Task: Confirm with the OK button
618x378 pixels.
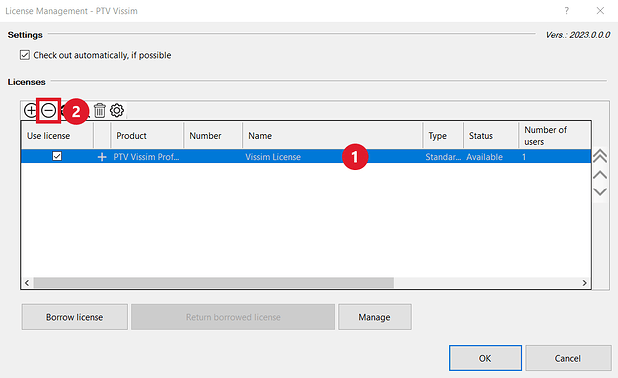Action: coord(485,358)
